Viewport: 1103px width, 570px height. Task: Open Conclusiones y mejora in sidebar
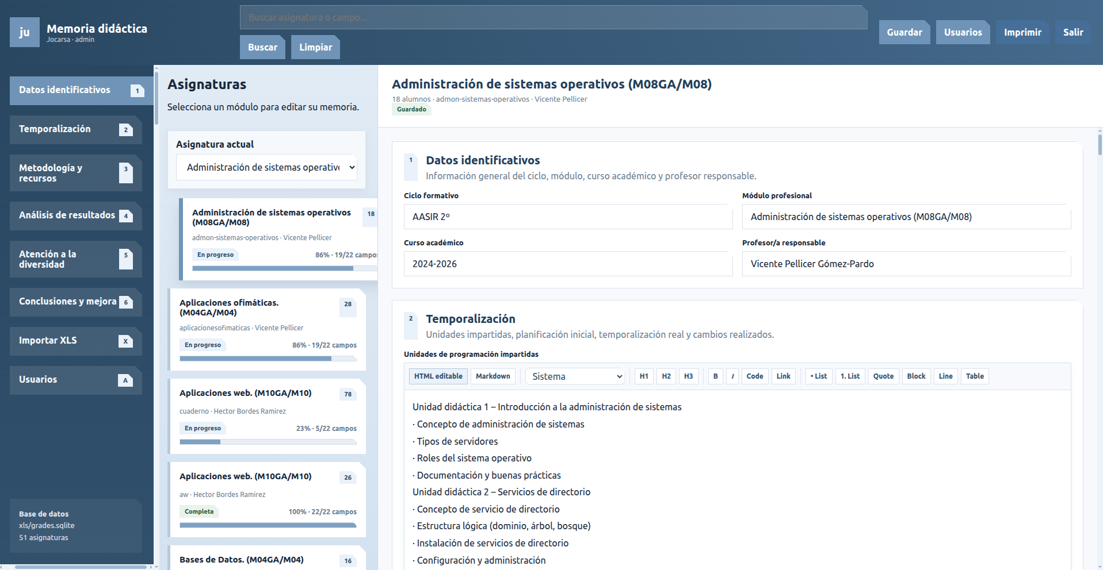click(x=76, y=302)
